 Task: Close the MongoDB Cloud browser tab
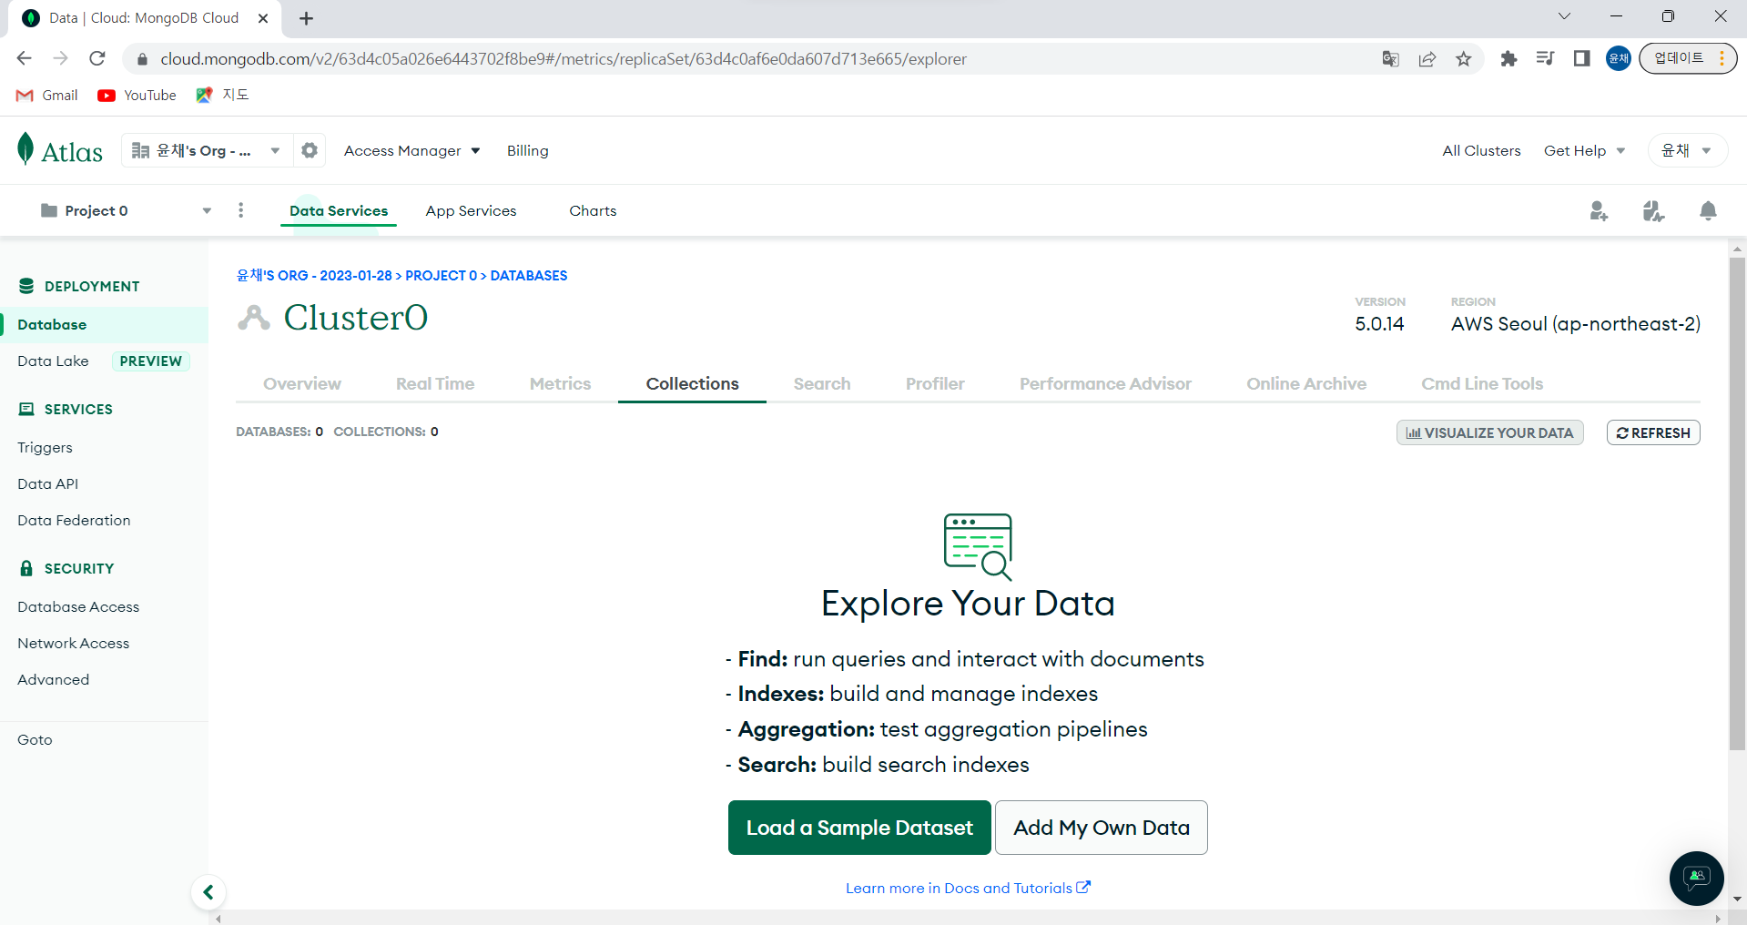click(x=263, y=18)
